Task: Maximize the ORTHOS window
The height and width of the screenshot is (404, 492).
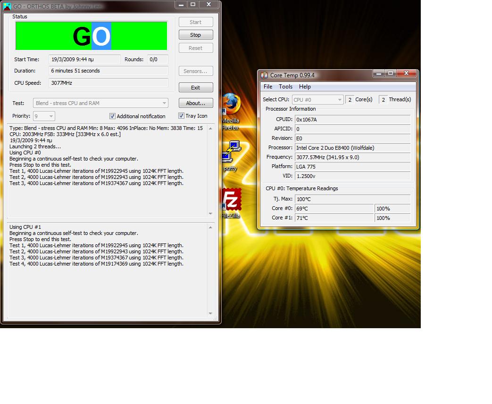Action: (193, 4)
